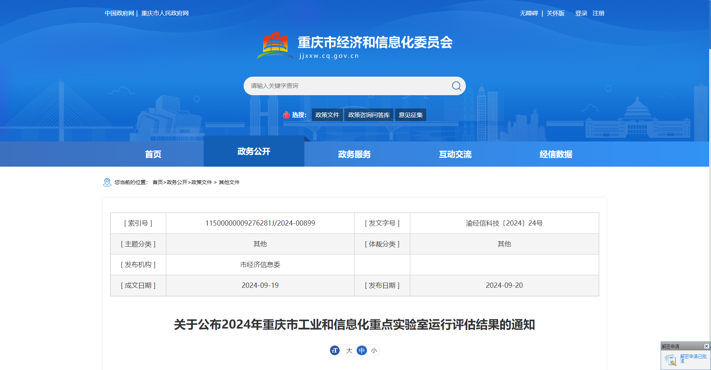Open the 中国政府网 link
This screenshot has width=711, height=370.
(x=119, y=13)
